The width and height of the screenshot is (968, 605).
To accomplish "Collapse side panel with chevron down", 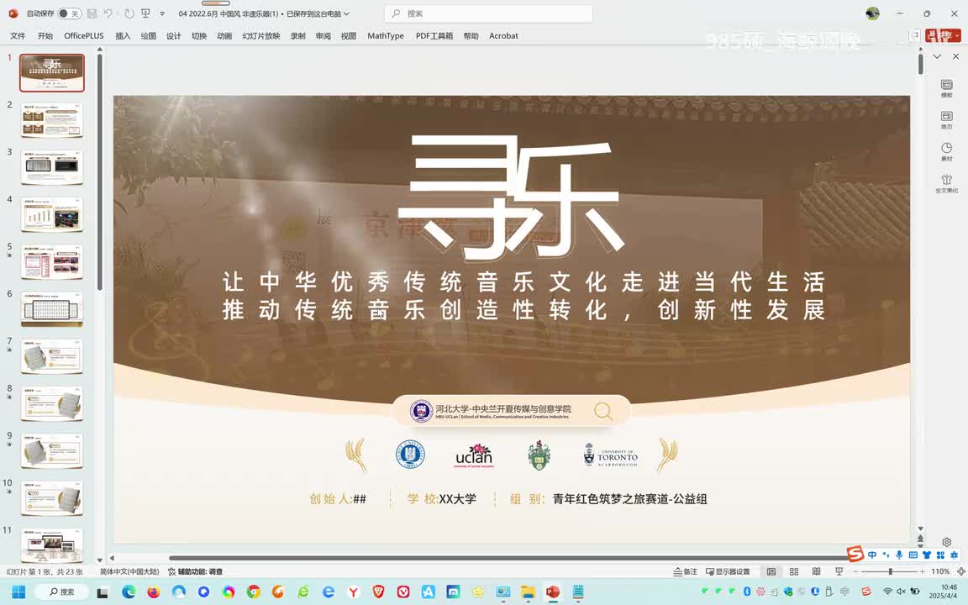I will click(937, 56).
